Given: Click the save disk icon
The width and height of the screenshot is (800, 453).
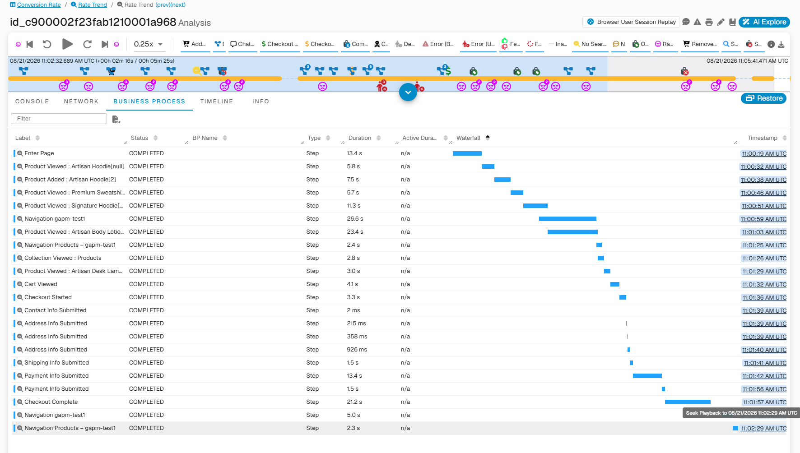Looking at the screenshot, I should pos(732,22).
